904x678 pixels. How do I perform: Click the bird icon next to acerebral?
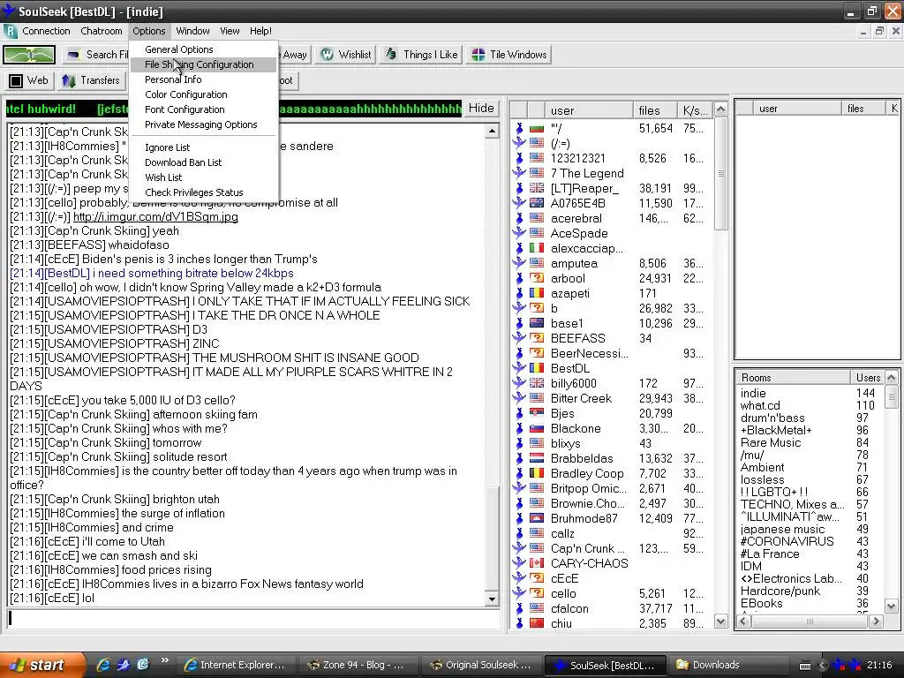coord(519,219)
